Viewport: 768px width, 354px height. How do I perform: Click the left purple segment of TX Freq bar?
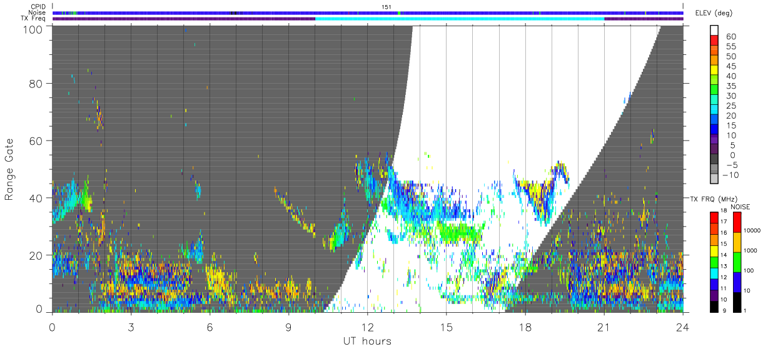[x=184, y=18]
